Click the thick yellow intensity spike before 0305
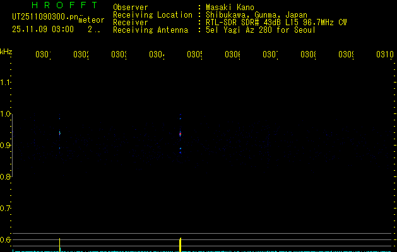Screen dimensions: 397x252 point(181,244)
